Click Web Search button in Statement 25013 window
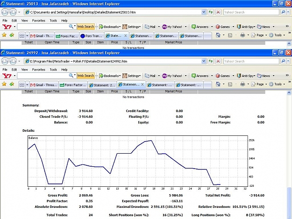Screen dimensions: 292x219 (x=85, y=27)
